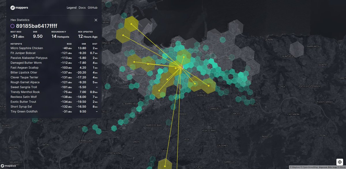
Task: Open the Docs page
Action: click(82, 7)
